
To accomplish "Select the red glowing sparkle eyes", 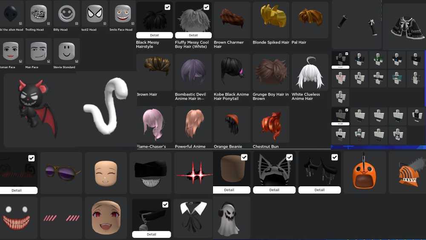I will (x=193, y=173).
